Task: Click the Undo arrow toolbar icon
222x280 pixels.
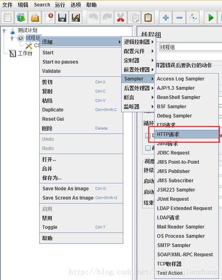Action: 94,18
